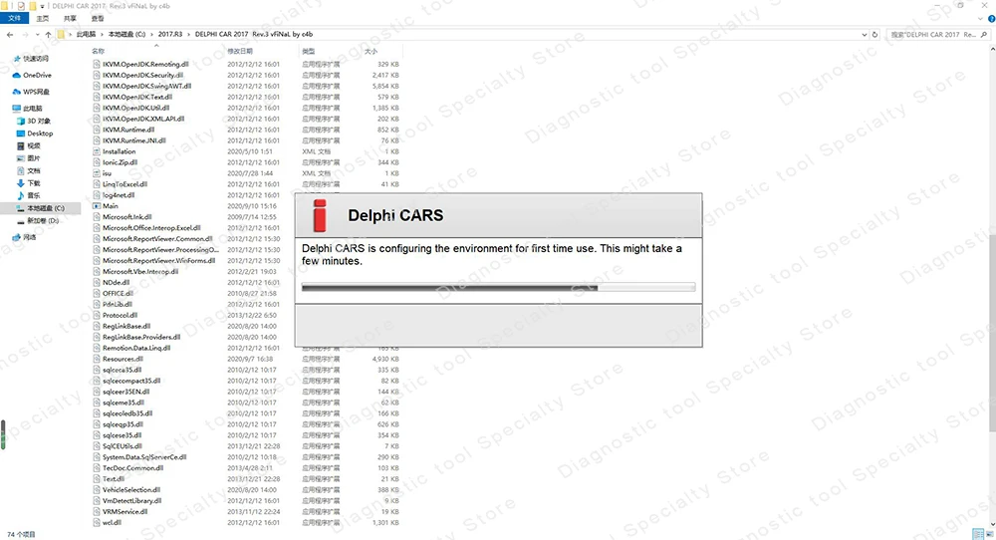Click 本地磁盘 (C:) in the address breadcrumb
This screenshot has height=540, width=996.
coord(127,34)
